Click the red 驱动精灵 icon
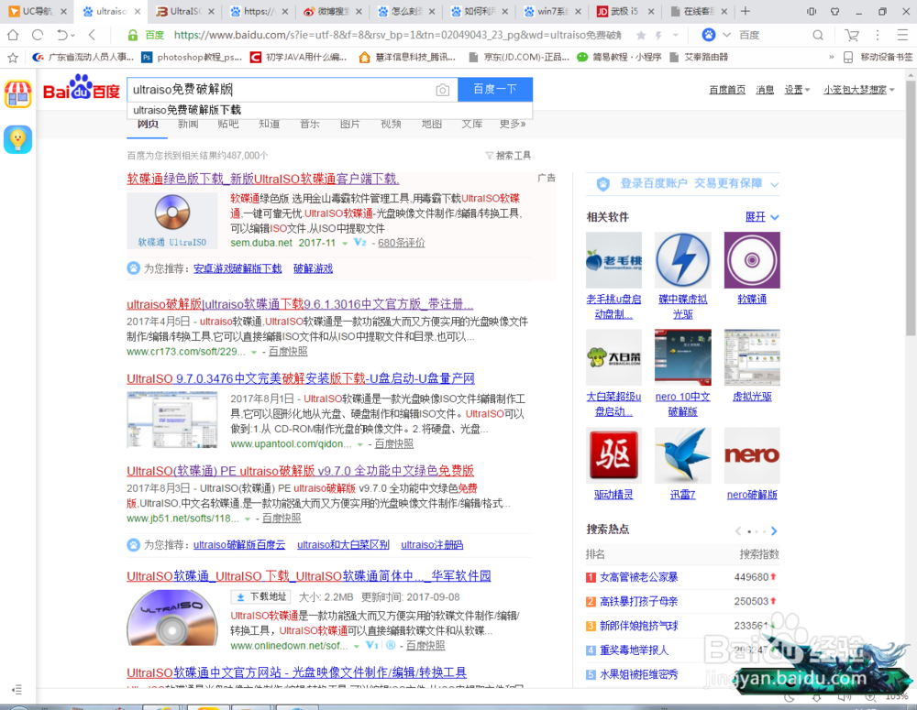Screen dimensions: 917x710 613,455
